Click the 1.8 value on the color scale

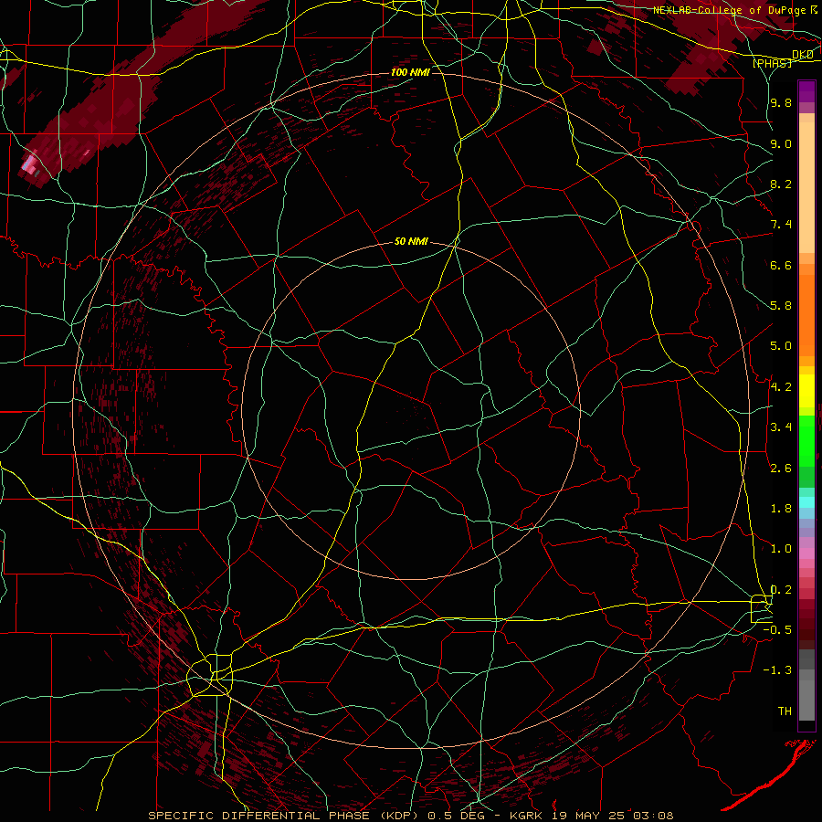(x=781, y=509)
